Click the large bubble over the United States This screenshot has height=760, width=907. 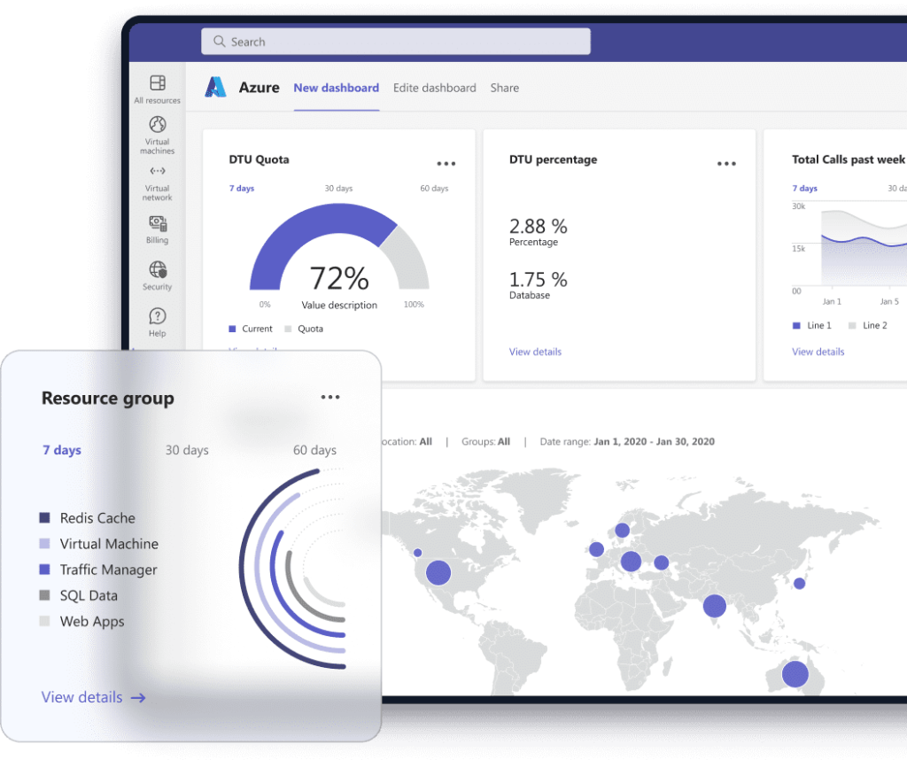438,572
